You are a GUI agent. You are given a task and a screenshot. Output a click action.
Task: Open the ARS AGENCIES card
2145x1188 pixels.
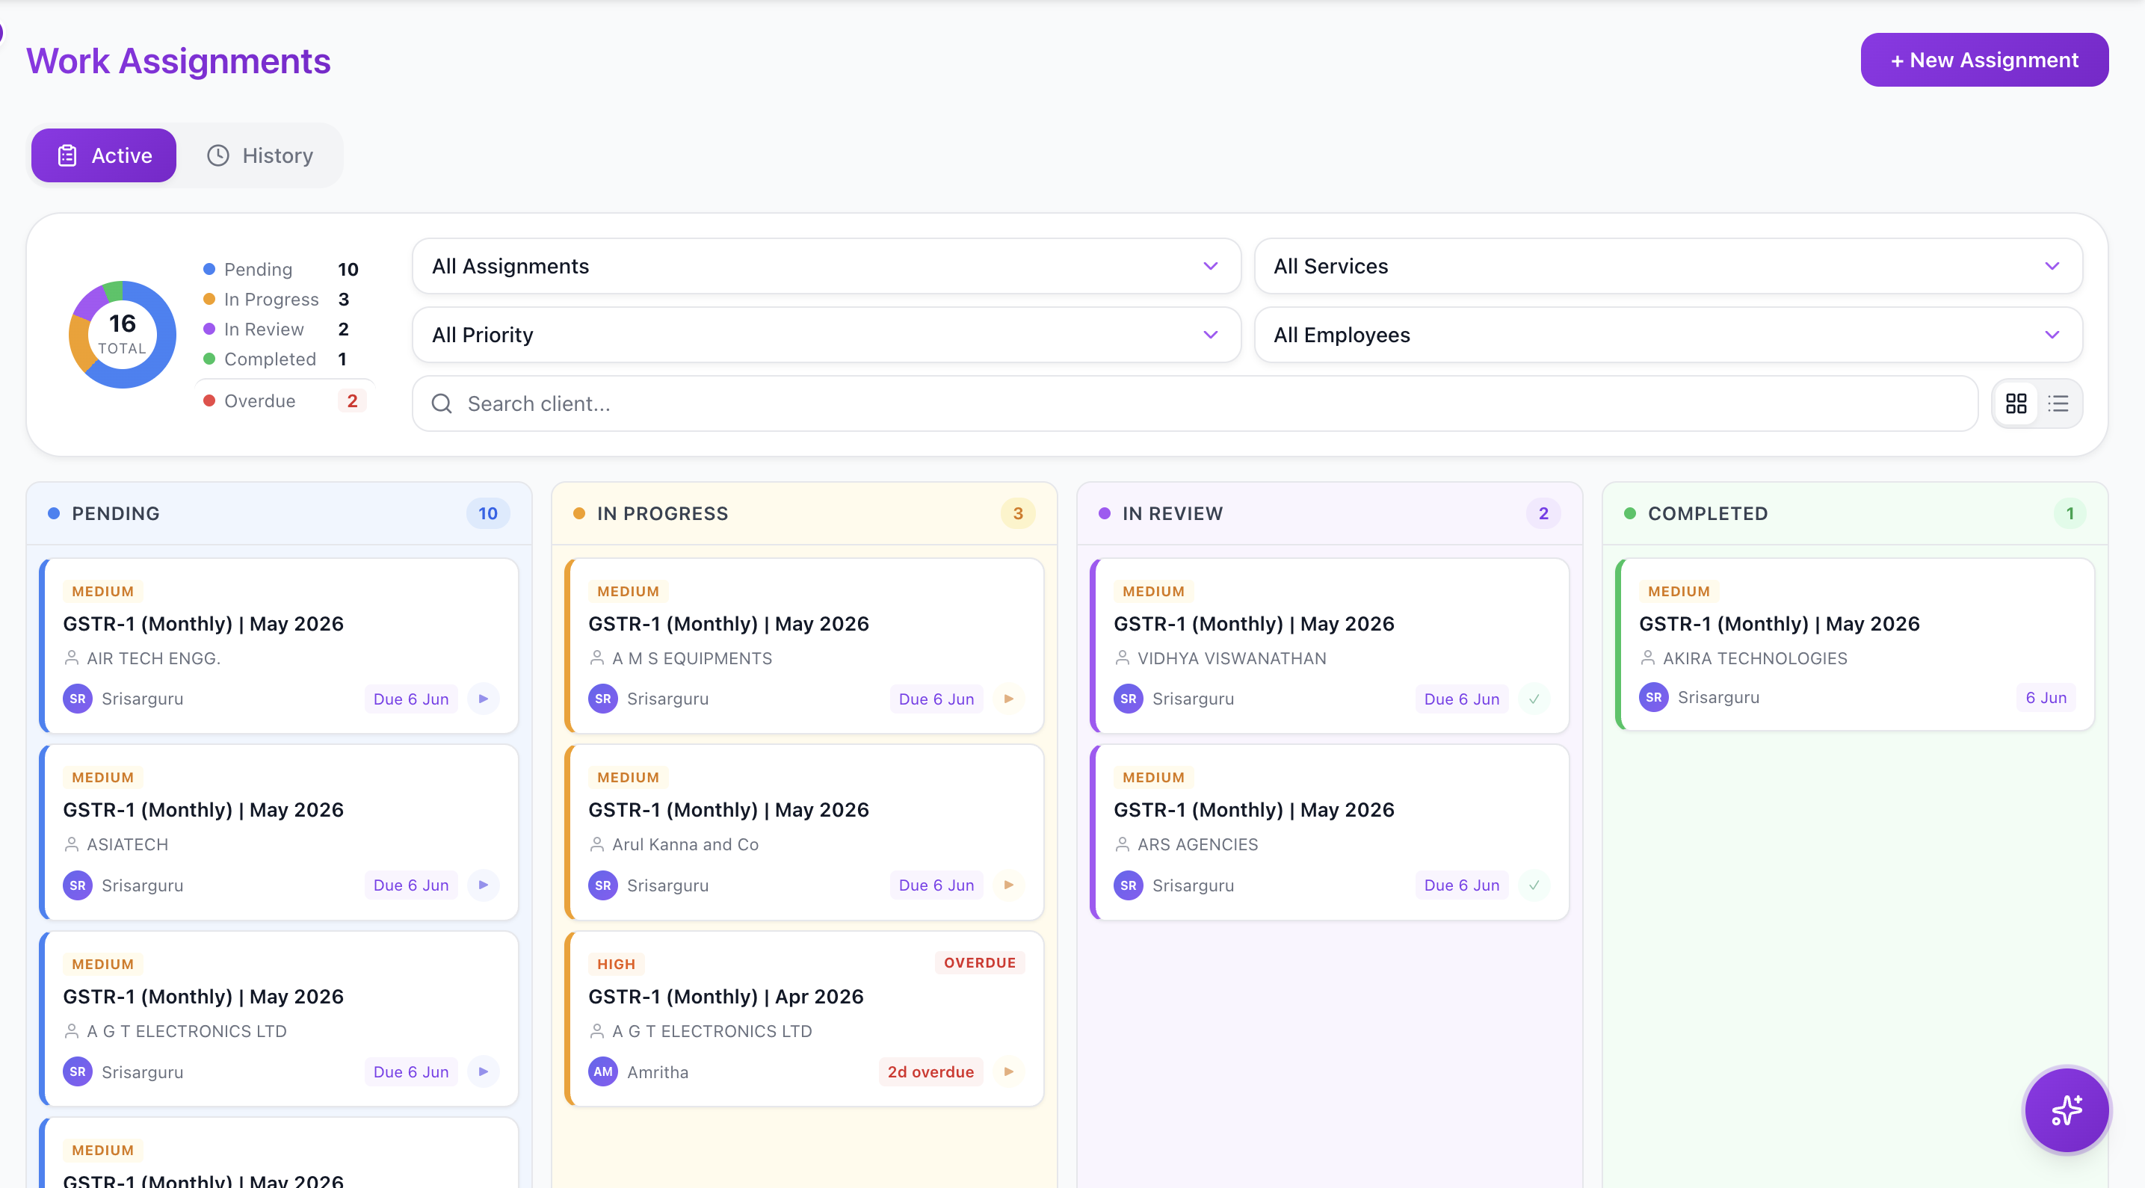click(1330, 832)
